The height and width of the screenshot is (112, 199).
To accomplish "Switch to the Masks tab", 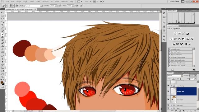I will point(182,26).
